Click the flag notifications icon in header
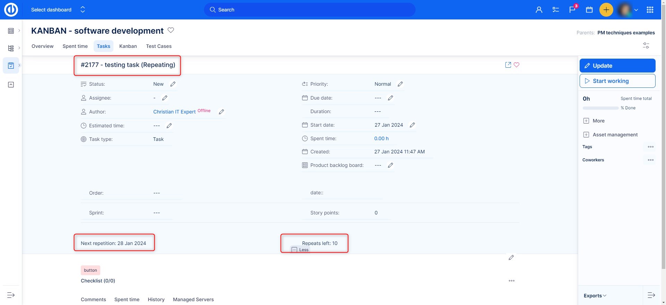The width and height of the screenshot is (666, 305). pos(572,10)
